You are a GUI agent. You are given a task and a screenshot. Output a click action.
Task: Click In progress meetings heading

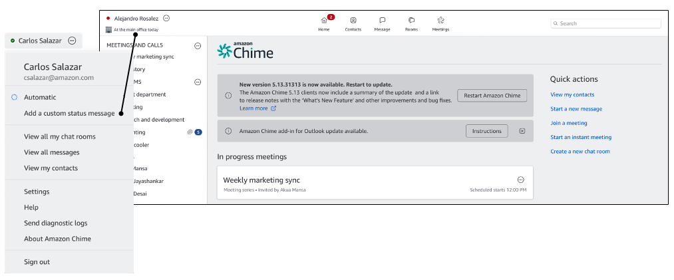coord(252,157)
